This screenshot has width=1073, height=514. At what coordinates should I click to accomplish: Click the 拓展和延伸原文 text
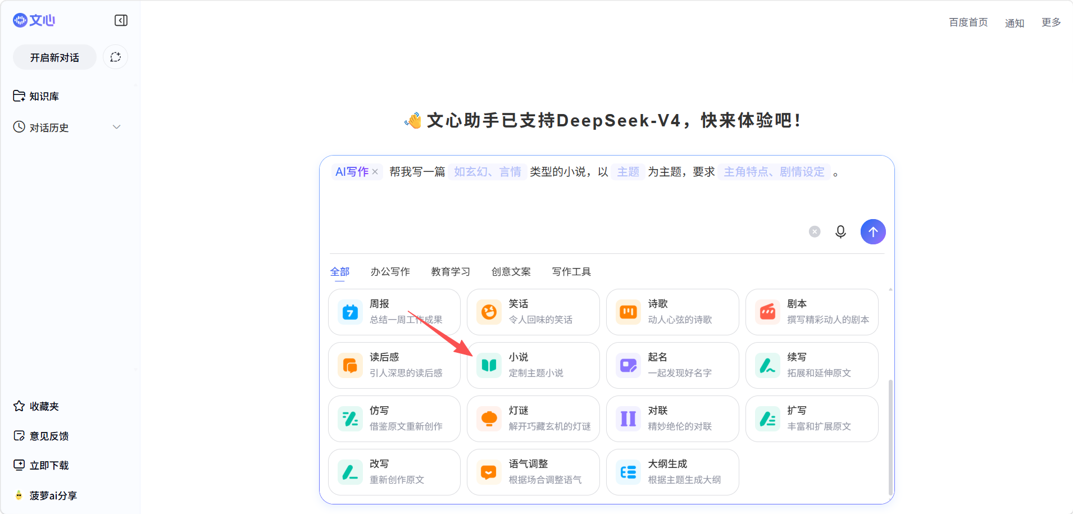820,373
